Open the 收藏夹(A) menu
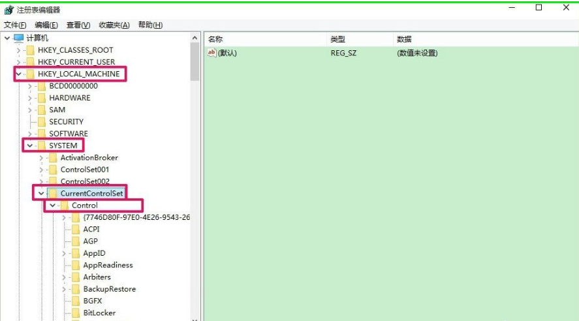579x321 pixels. pos(114,25)
